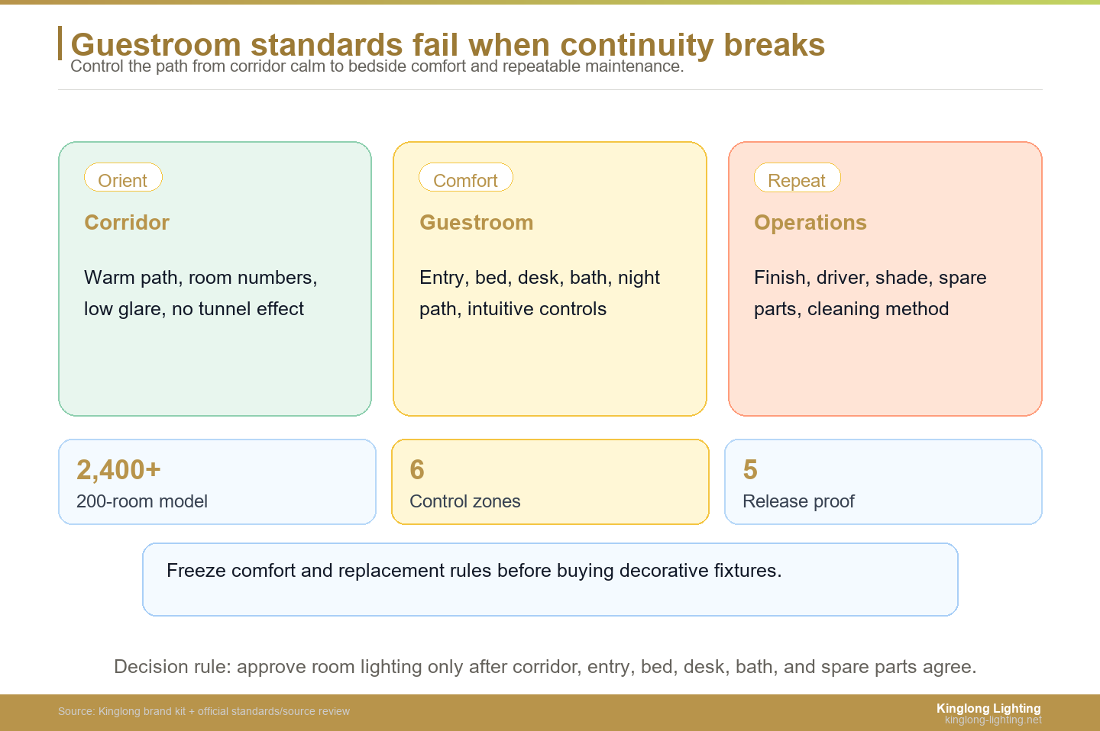Select the Corridor card heading
Viewport: 1100px width, 731px height.
127,222
